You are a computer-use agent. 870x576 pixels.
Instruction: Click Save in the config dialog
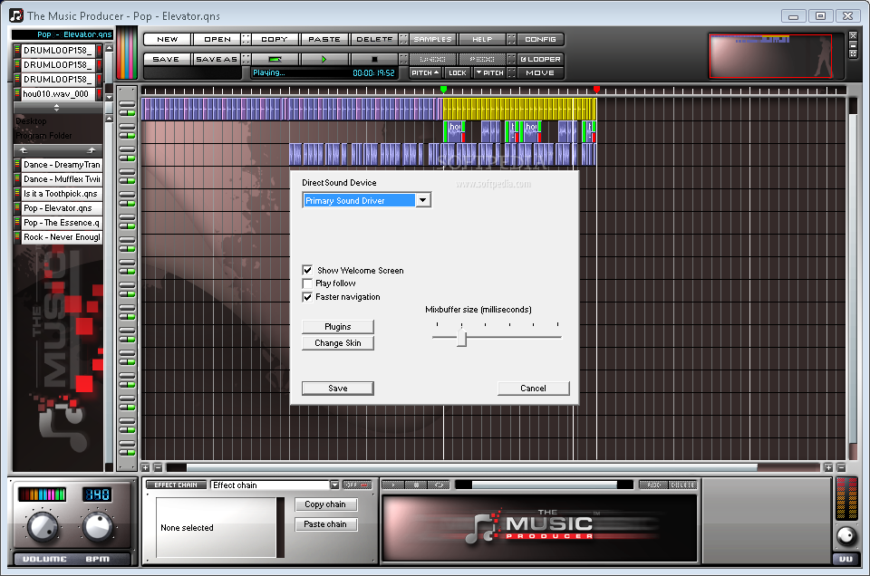coord(337,388)
